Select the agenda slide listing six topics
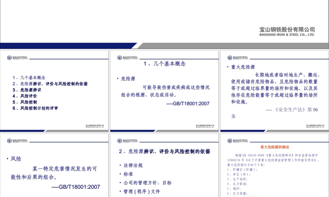The height and width of the screenshot is (197, 329). tap(54, 91)
